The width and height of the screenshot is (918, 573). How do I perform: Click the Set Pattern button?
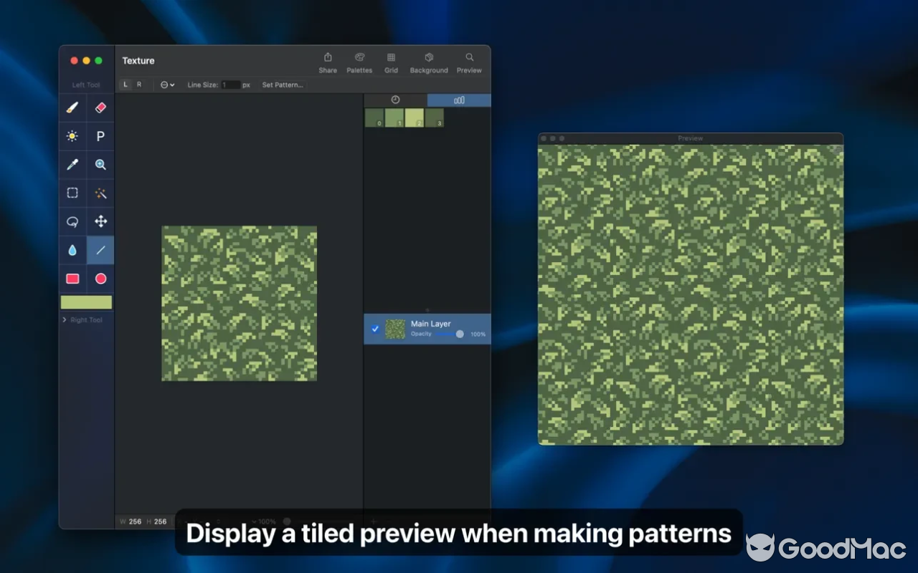coord(282,85)
